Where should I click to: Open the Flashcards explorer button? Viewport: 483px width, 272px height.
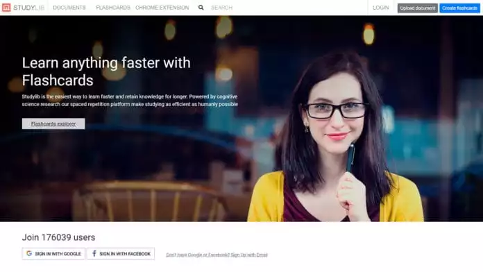[53, 124]
